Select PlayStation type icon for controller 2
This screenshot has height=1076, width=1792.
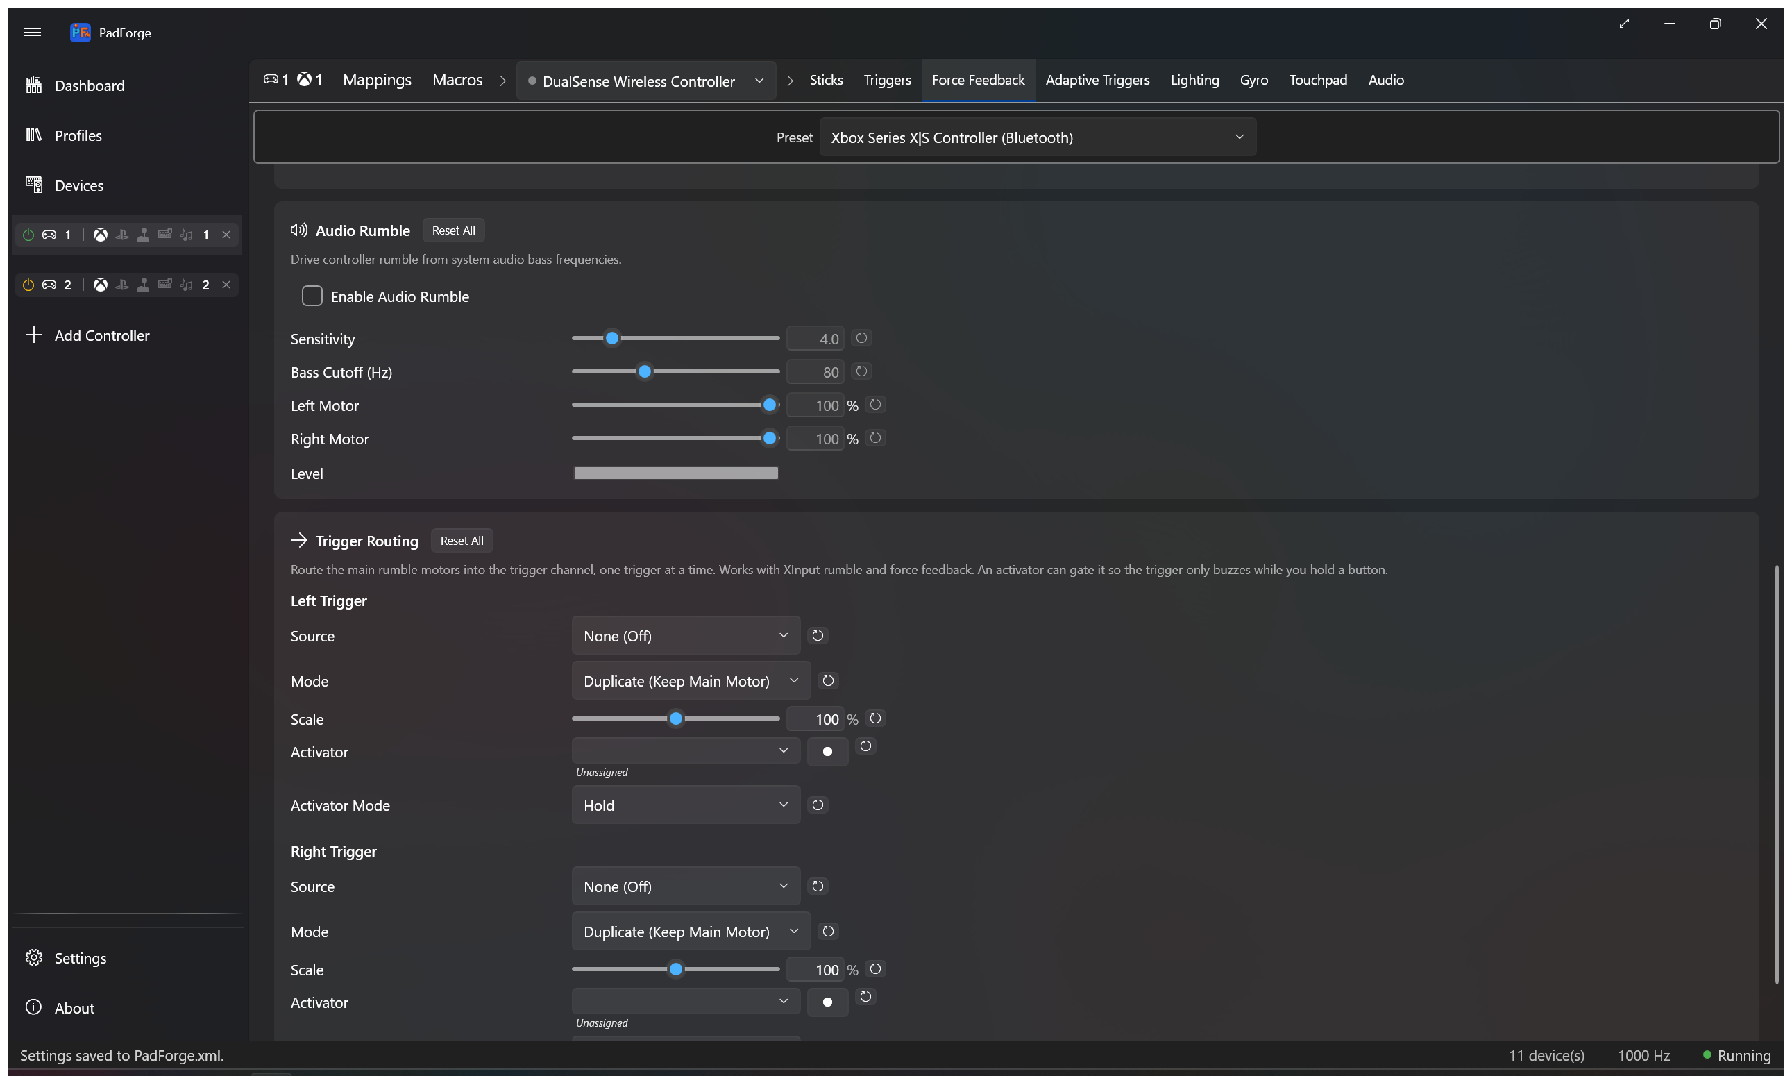(121, 285)
